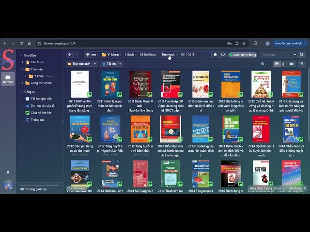Image resolution: width=310 pixels, height=232 pixels.
Task: Switch to list view
Action: tap(284, 64)
